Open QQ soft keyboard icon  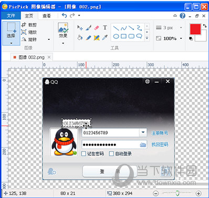pos(143,145)
